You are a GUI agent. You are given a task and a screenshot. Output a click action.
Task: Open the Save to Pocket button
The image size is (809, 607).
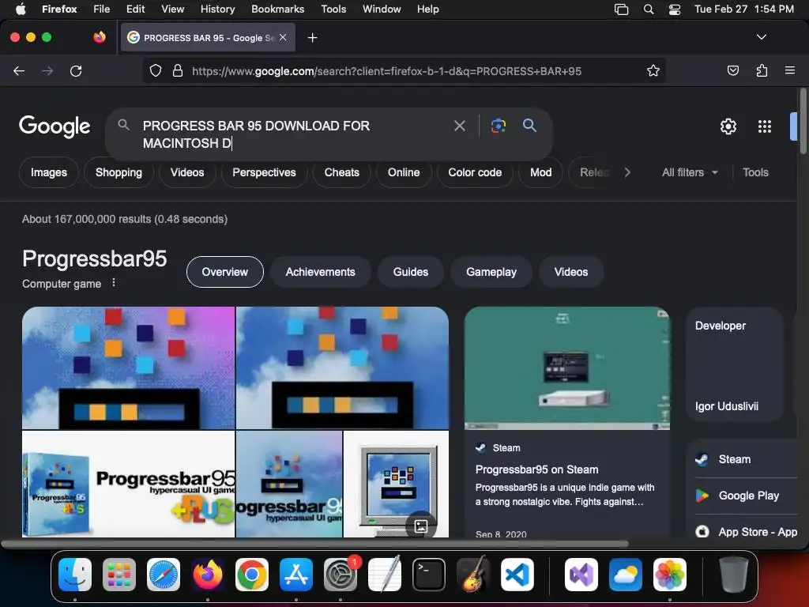733,70
